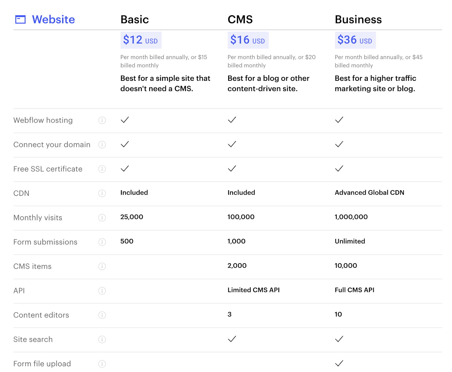Open info icon for CDN row
This screenshot has height=372, width=452.
coord(102,193)
